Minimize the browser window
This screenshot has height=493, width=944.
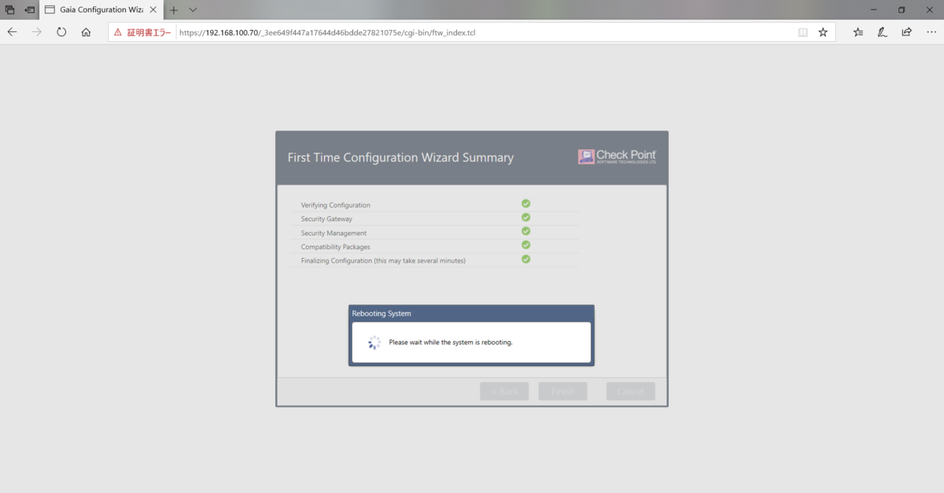(x=875, y=10)
